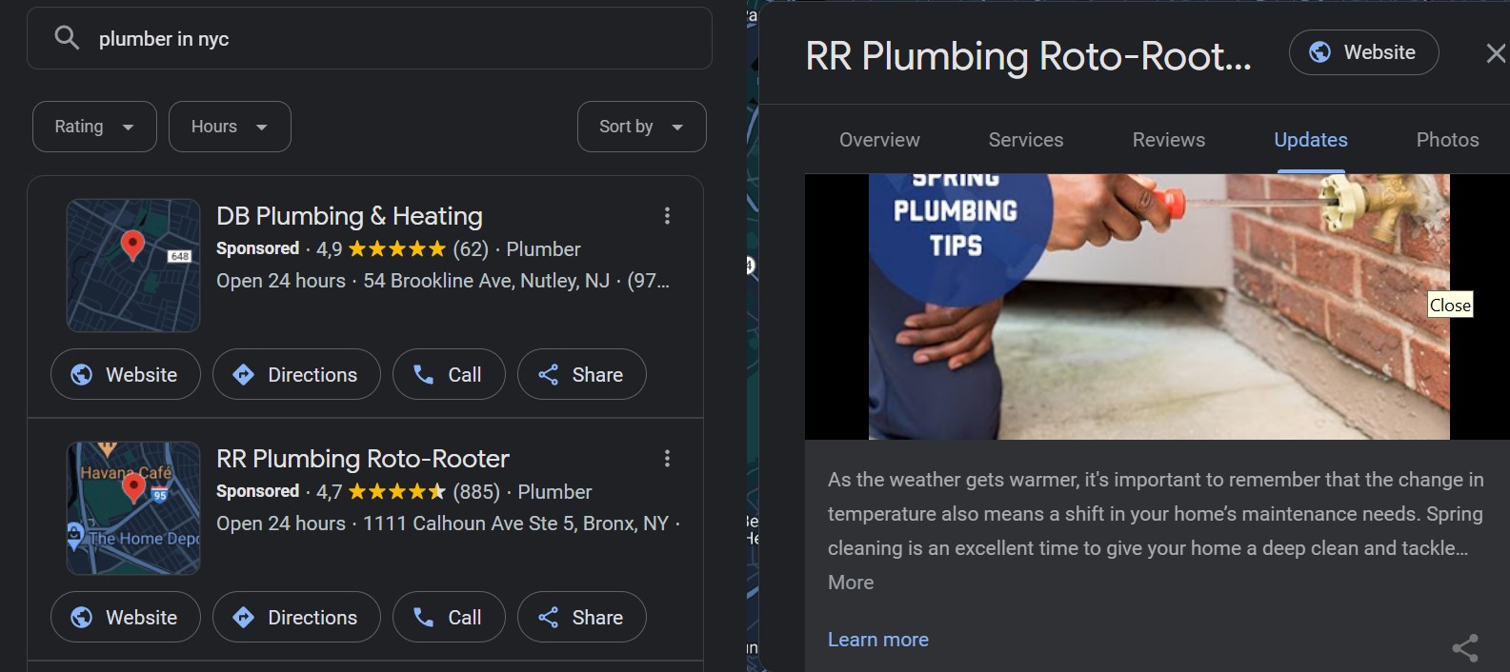
Task: Open DB Plumbing & Heating map thumbnail
Action: point(133,266)
